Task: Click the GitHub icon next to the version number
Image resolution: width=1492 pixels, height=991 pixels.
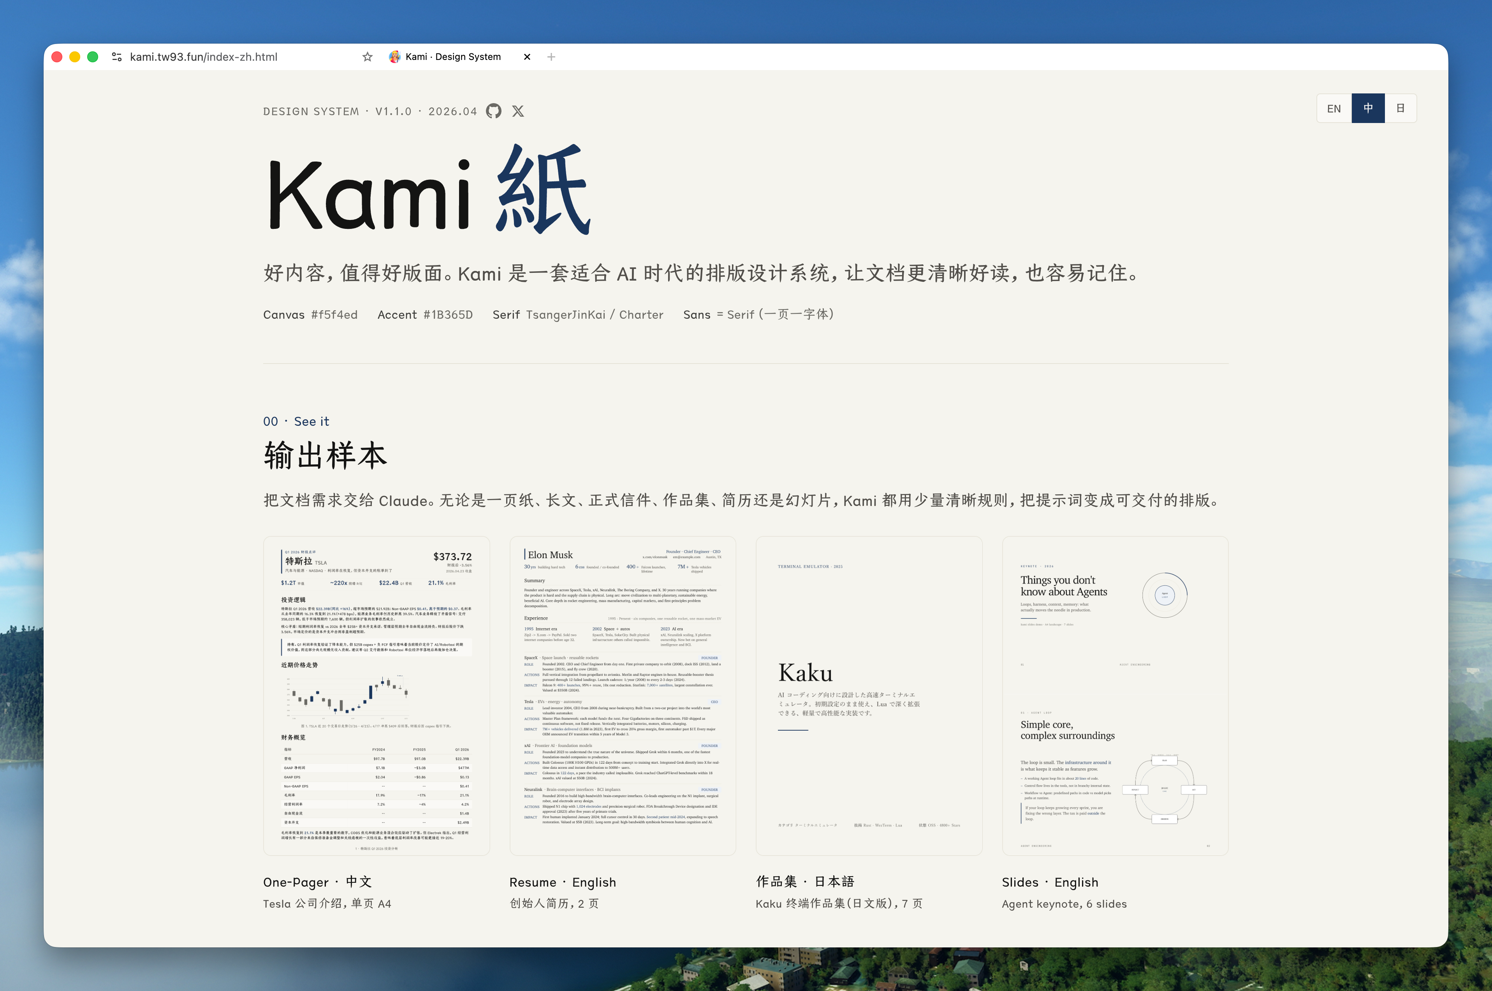Action: [x=494, y=111]
